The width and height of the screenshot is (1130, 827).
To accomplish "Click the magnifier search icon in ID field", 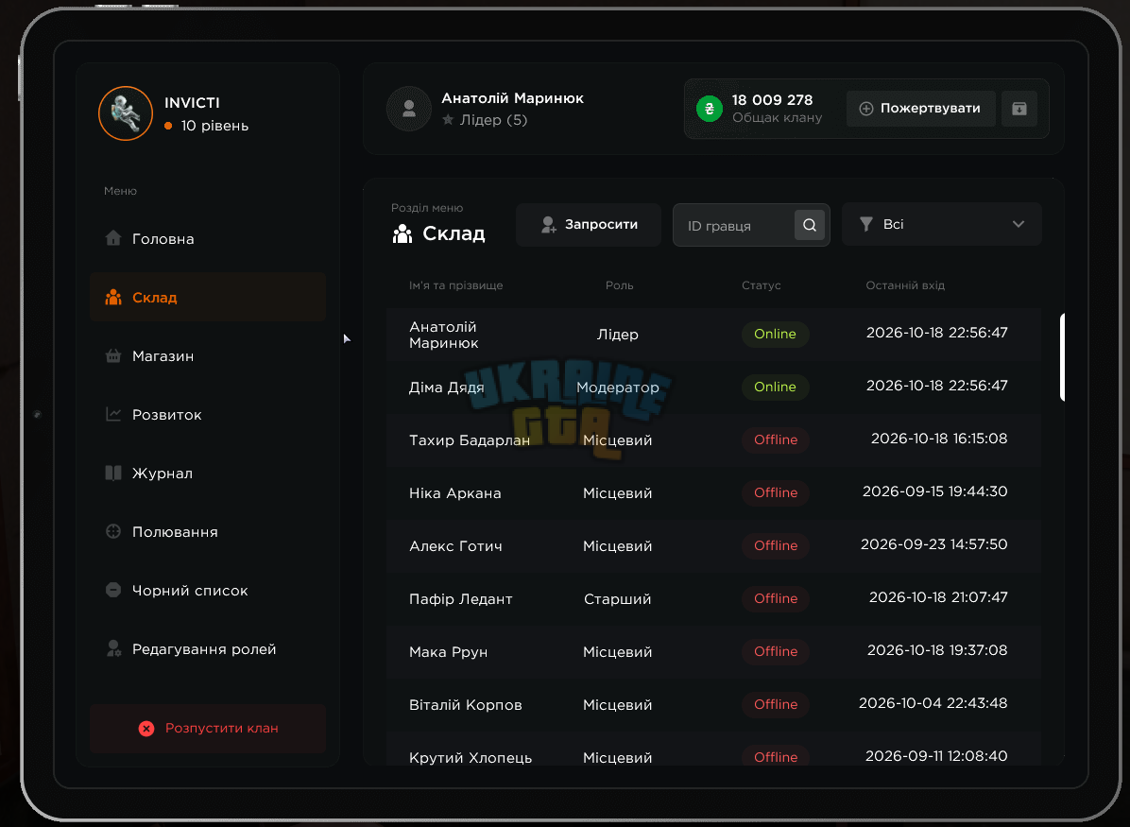I will [x=810, y=225].
